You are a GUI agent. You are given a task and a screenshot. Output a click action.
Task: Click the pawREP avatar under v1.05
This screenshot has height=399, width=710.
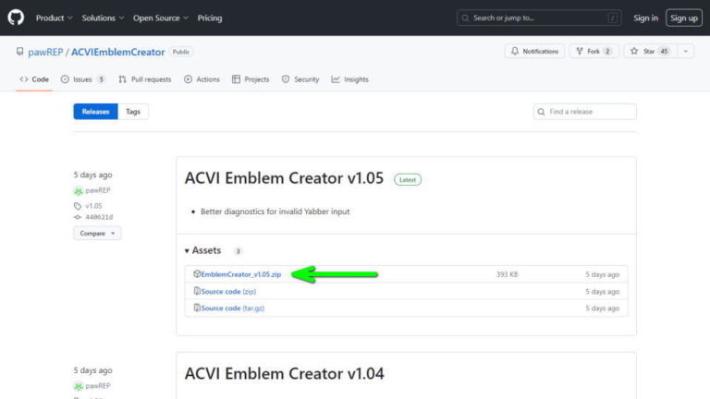click(79, 190)
